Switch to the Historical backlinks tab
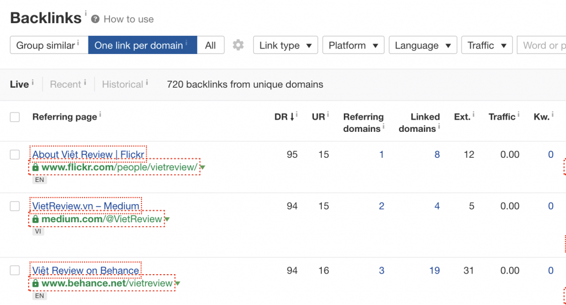The image size is (566, 305). [x=122, y=84]
